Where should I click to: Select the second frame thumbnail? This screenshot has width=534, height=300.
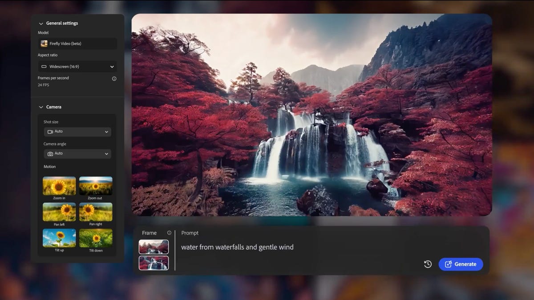point(154,263)
